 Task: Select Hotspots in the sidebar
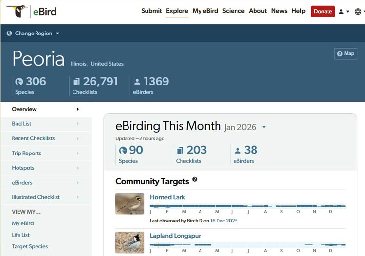[23, 168]
